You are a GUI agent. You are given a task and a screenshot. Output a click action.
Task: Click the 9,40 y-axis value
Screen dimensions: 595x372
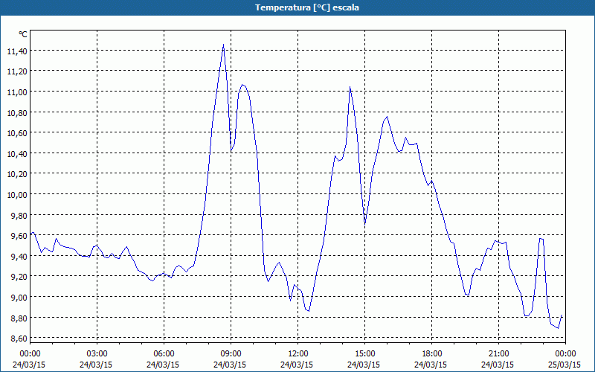click(19, 256)
